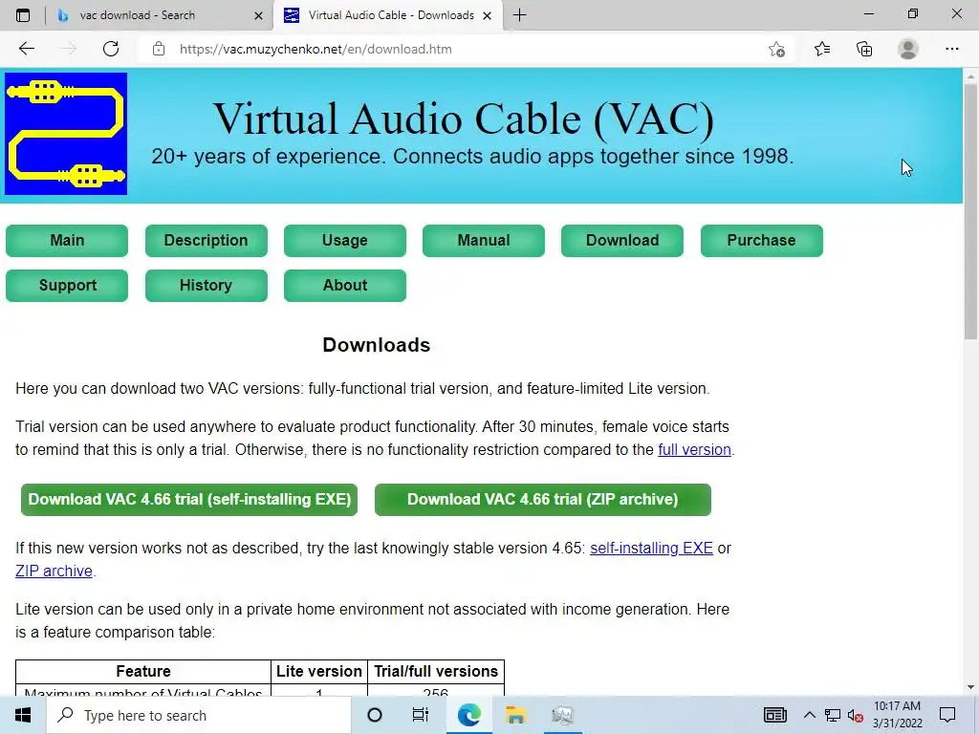979x734 pixels.
Task: Open Cortana from the taskbar
Action: tap(375, 715)
